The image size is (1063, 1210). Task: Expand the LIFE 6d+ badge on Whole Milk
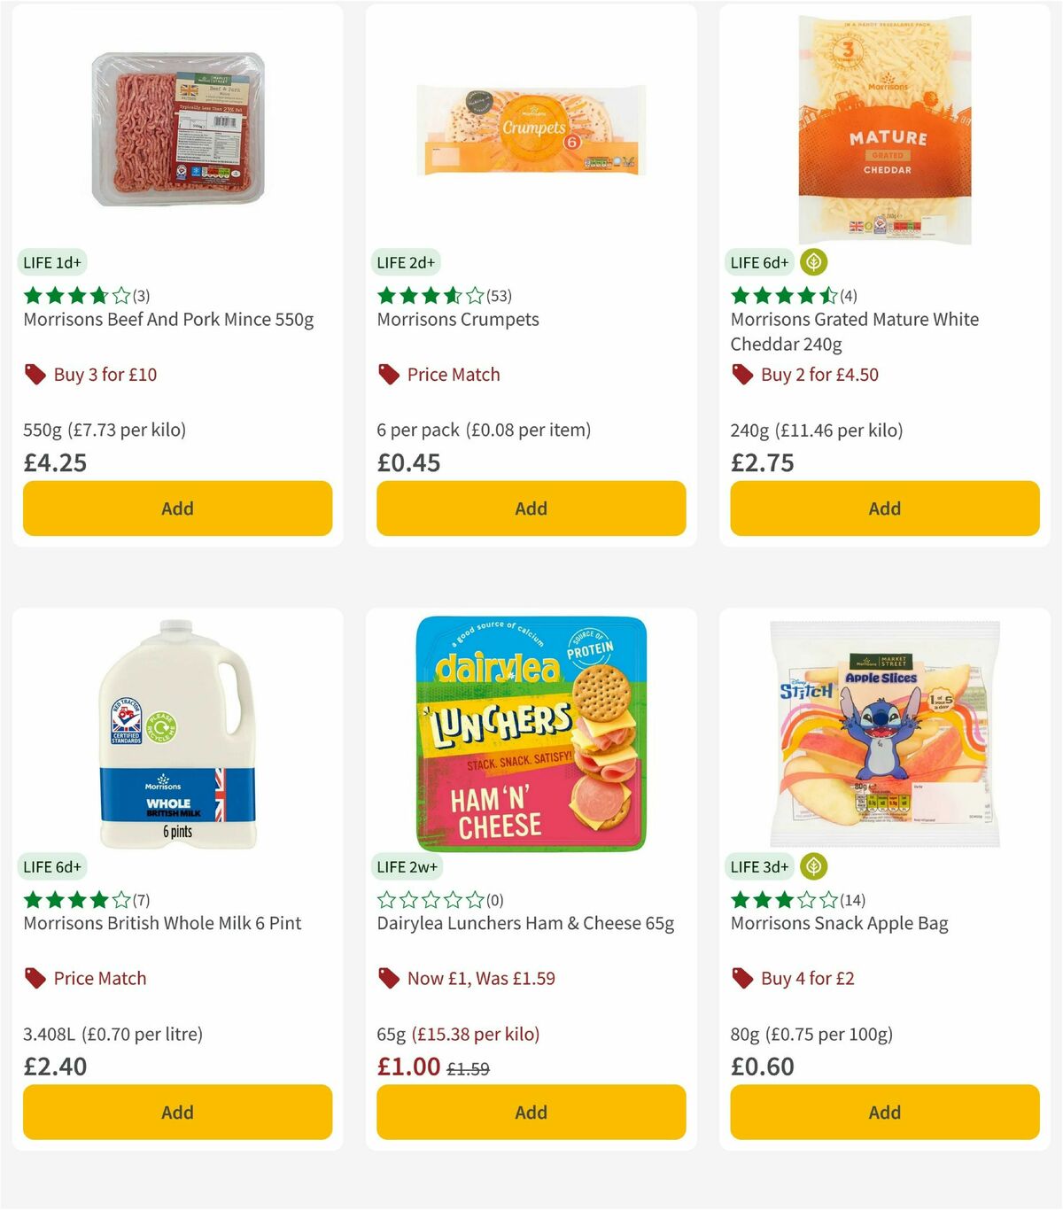(52, 866)
